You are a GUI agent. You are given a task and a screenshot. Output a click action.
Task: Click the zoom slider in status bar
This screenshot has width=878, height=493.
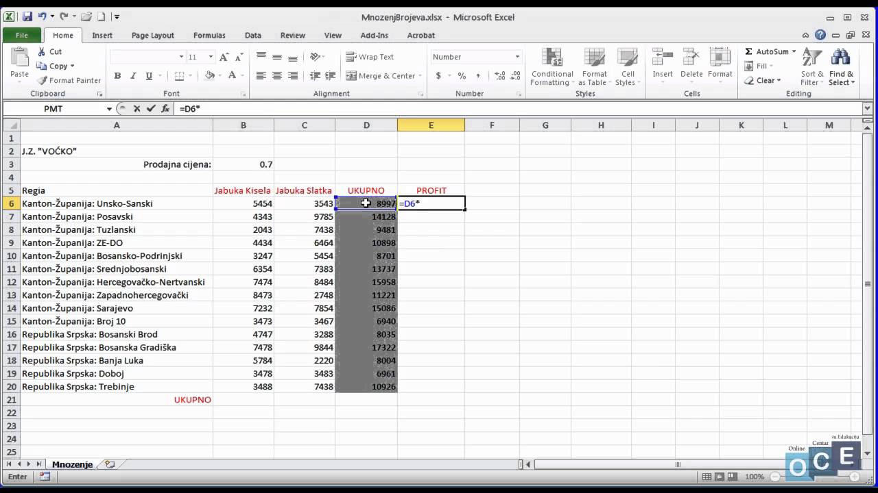point(816,477)
